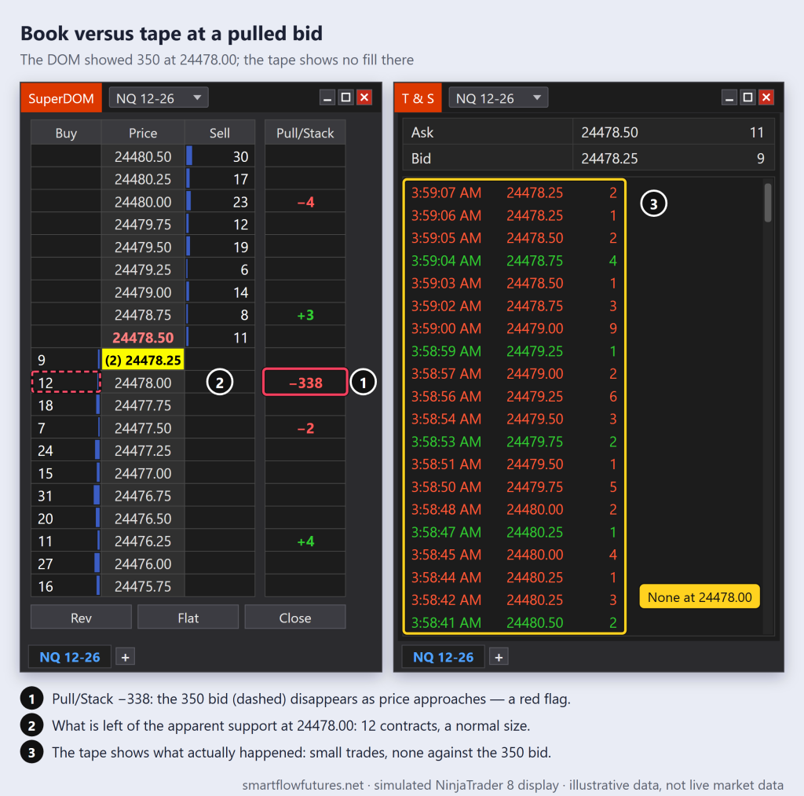Maximize the T & S window
Screen dimensions: 804x796
tap(748, 97)
